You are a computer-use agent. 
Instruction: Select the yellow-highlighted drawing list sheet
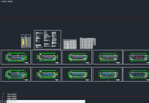coord(26,41)
